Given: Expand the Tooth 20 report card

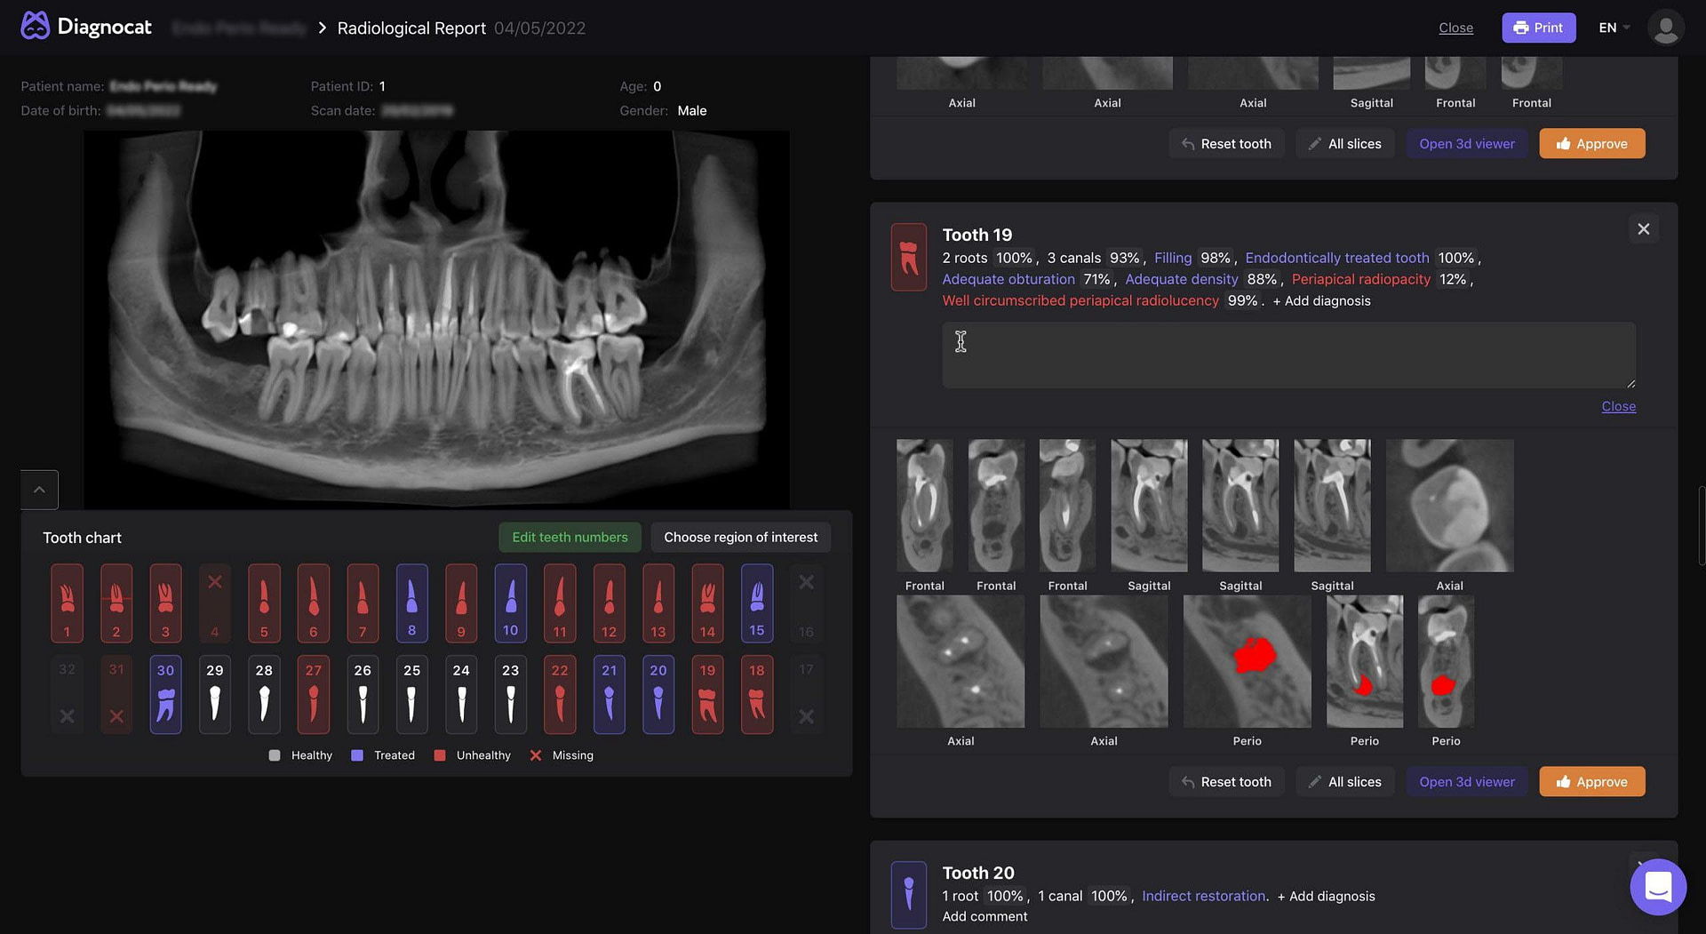Looking at the screenshot, I should click(1643, 864).
